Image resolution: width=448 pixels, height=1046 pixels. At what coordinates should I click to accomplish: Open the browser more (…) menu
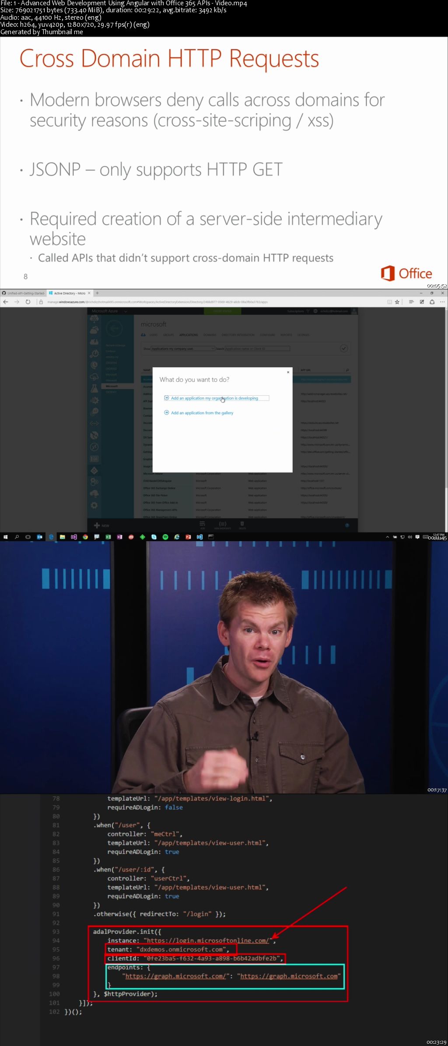point(442,302)
